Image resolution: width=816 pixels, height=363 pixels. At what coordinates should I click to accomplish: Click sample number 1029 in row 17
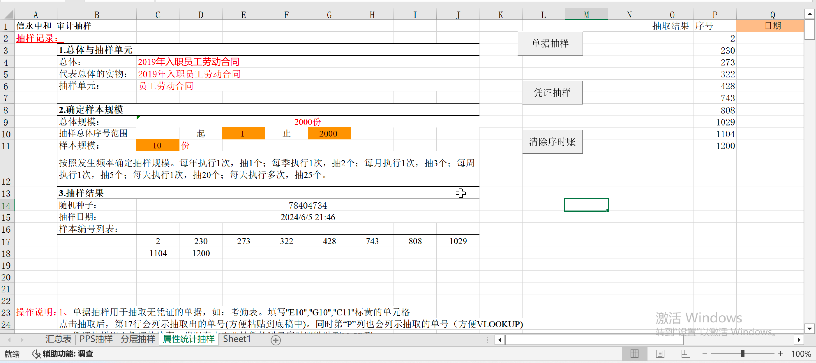click(458, 241)
